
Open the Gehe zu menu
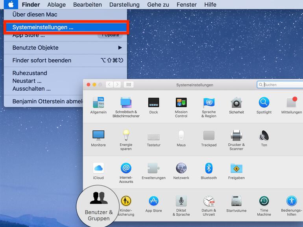click(x=158, y=4)
